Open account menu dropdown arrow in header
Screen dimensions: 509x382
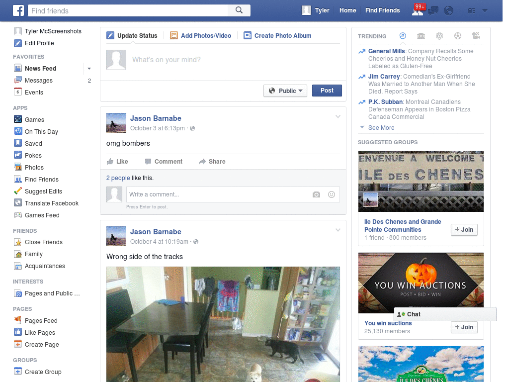[x=485, y=11]
